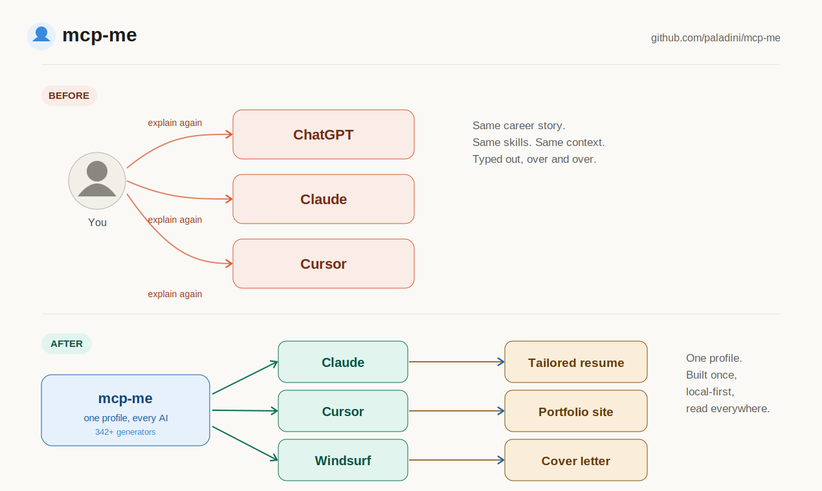This screenshot has width=822, height=491.
Task: Click the "explain again" label below the Claude arrow
Action: (x=175, y=220)
